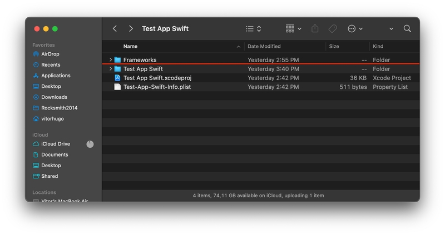The height and width of the screenshot is (235, 445).
Task: Click the Size column header
Action: coord(334,47)
